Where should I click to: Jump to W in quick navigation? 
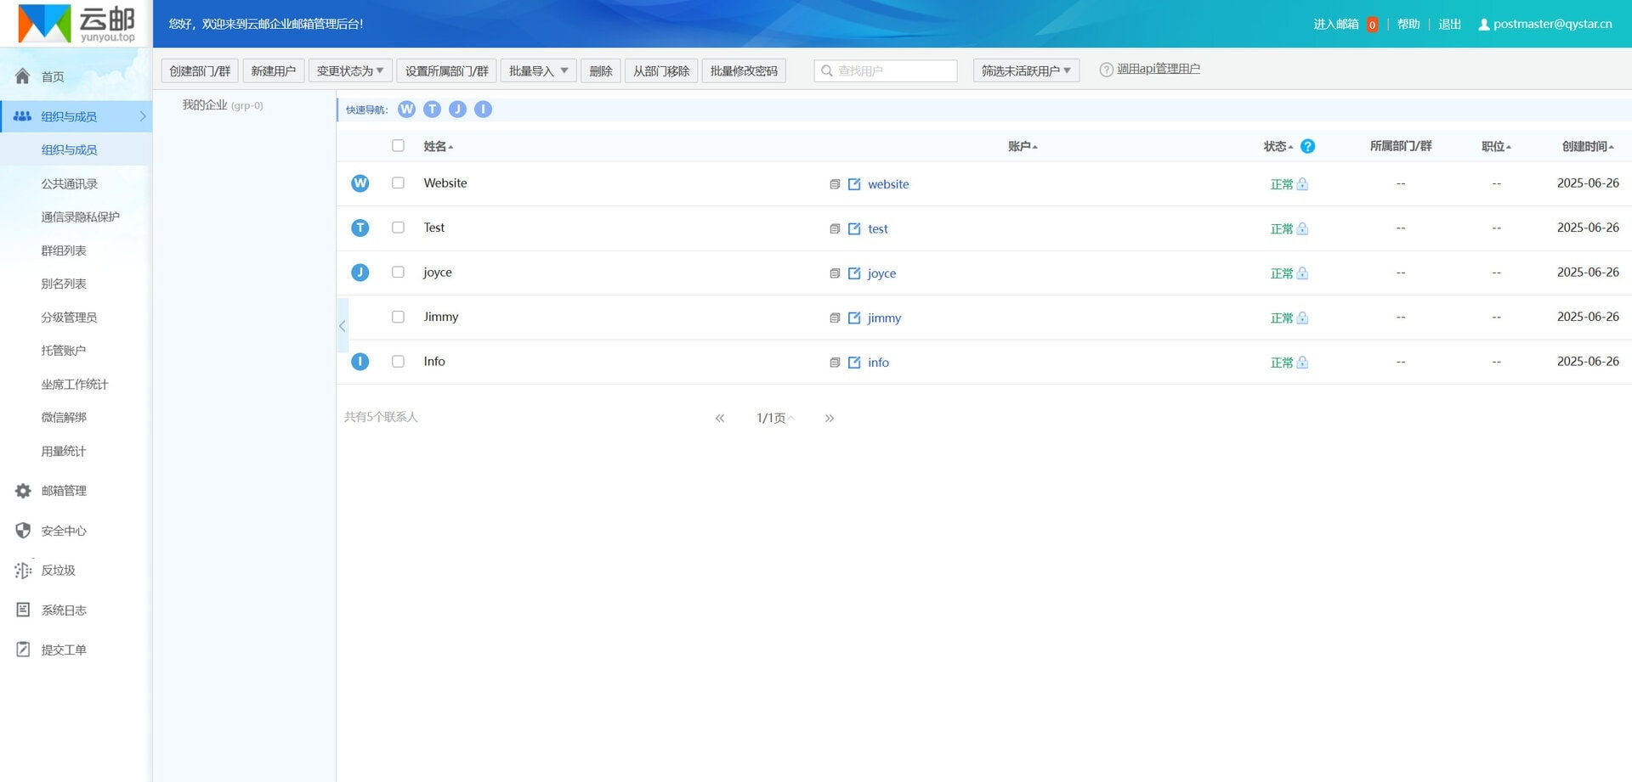click(x=406, y=110)
